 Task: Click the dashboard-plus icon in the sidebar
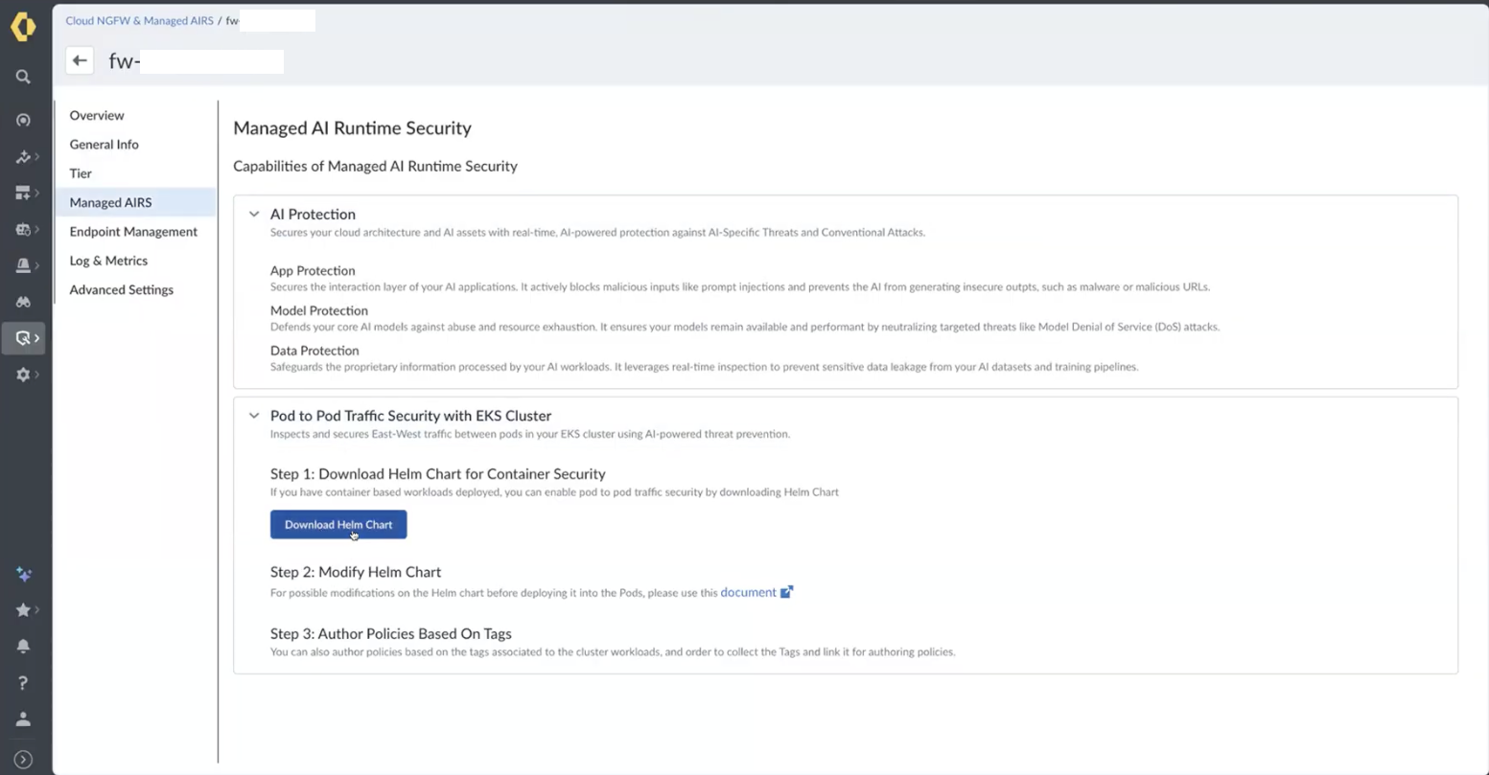coord(23,193)
